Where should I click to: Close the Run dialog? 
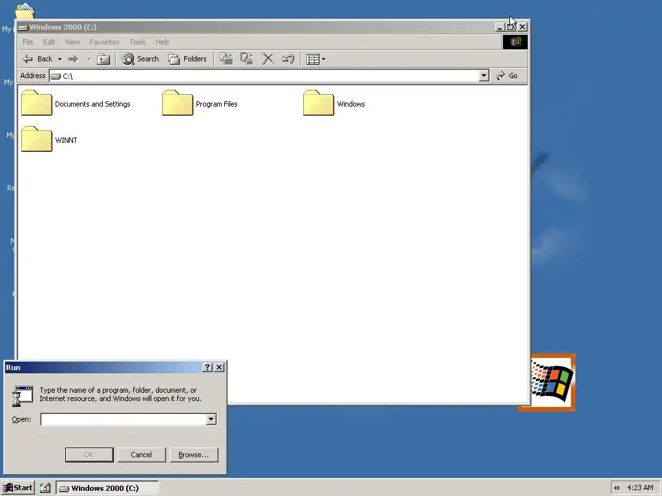click(x=219, y=367)
